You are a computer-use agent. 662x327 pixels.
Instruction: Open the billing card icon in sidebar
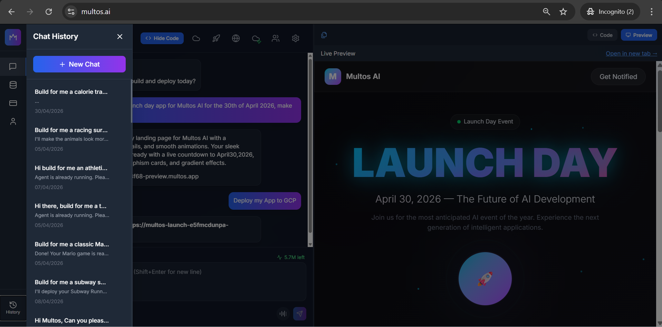[x=13, y=103]
